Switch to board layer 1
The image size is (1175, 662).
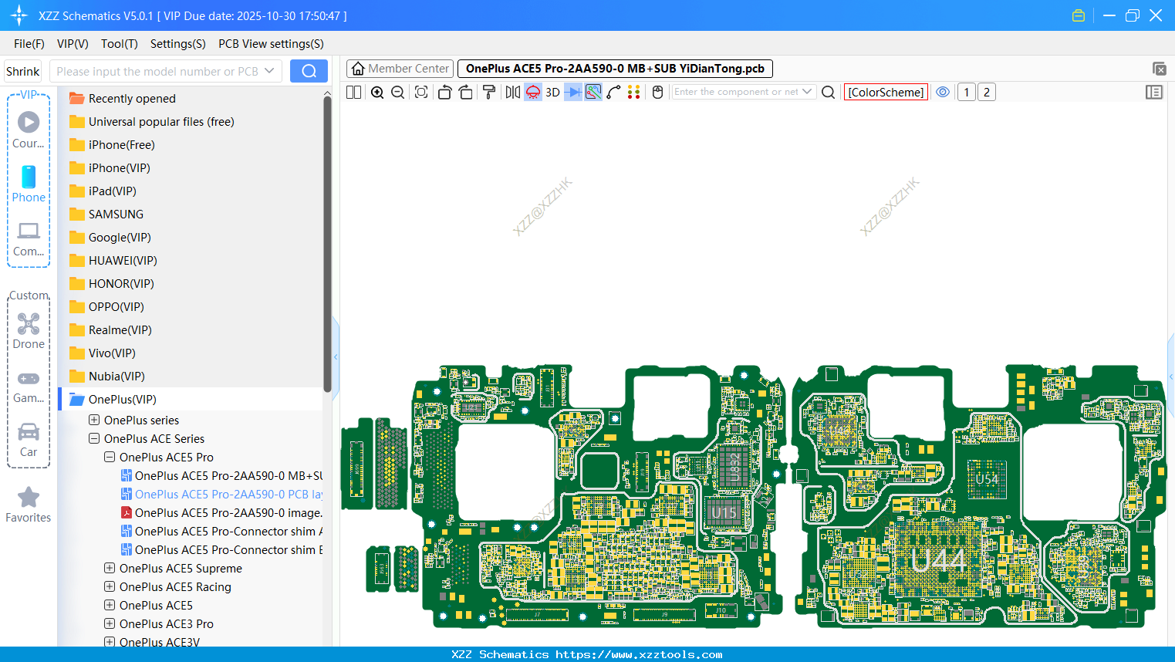[967, 92]
